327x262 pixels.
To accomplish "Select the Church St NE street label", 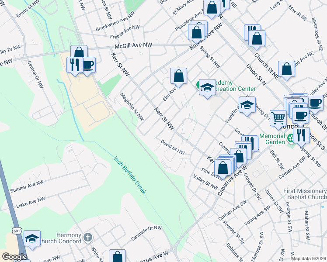I will (x=266, y=66).
